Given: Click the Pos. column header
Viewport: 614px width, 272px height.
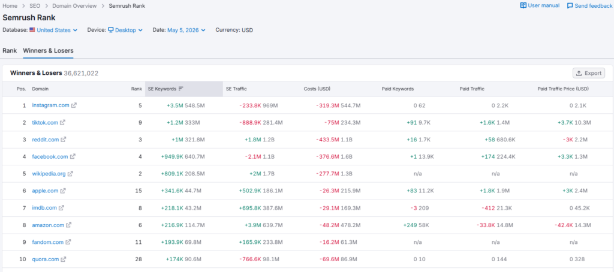Looking at the screenshot, I should click(x=21, y=89).
